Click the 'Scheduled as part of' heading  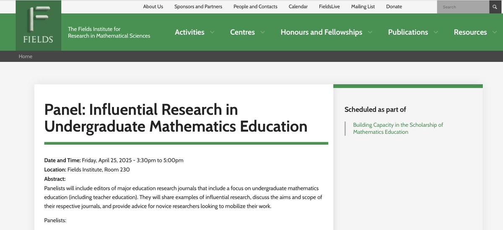tap(375, 110)
